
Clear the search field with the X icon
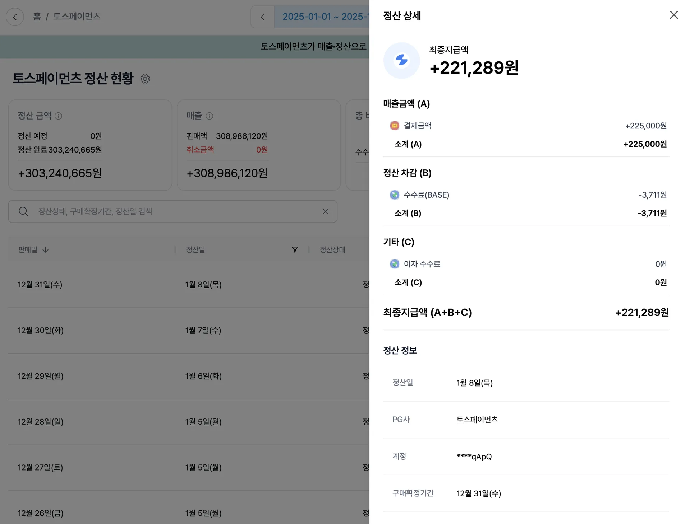click(325, 211)
